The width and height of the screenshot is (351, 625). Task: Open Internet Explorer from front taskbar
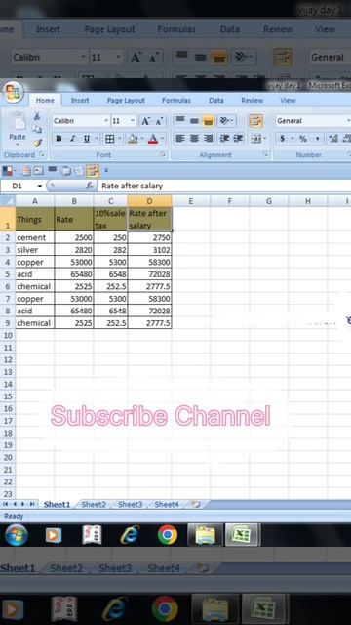click(x=130, y=535)
